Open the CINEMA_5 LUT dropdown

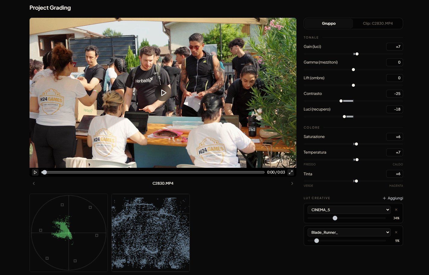pos(349,210)
